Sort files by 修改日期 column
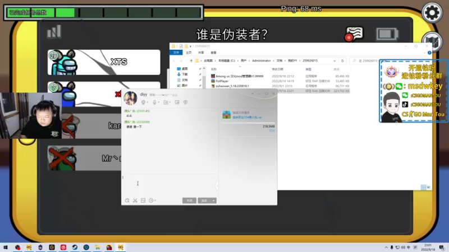The height and width of the screenshot is (252, 449). (x=277, y=69)
